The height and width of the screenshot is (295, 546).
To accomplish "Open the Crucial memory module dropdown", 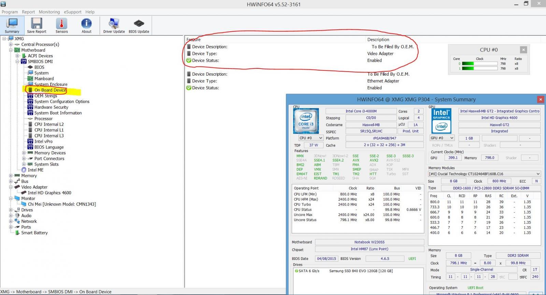I will tap(484, 174).
